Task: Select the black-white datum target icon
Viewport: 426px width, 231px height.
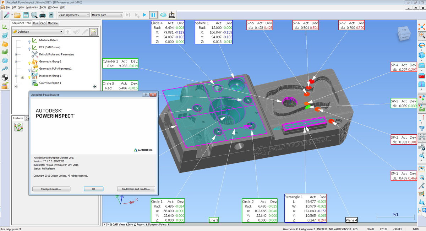Action: [5, 77]
